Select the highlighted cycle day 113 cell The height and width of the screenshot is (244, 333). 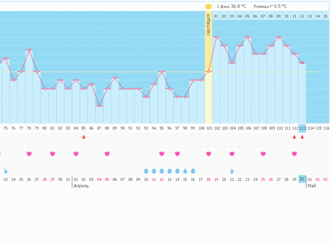[x=302, y=128]
